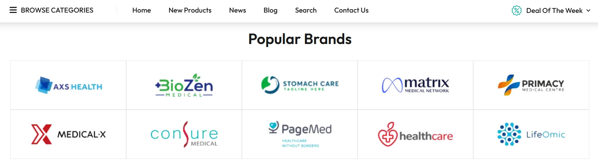Click the Consure Medical brand logo
598x168 pixels.
(x=184, y=134)
